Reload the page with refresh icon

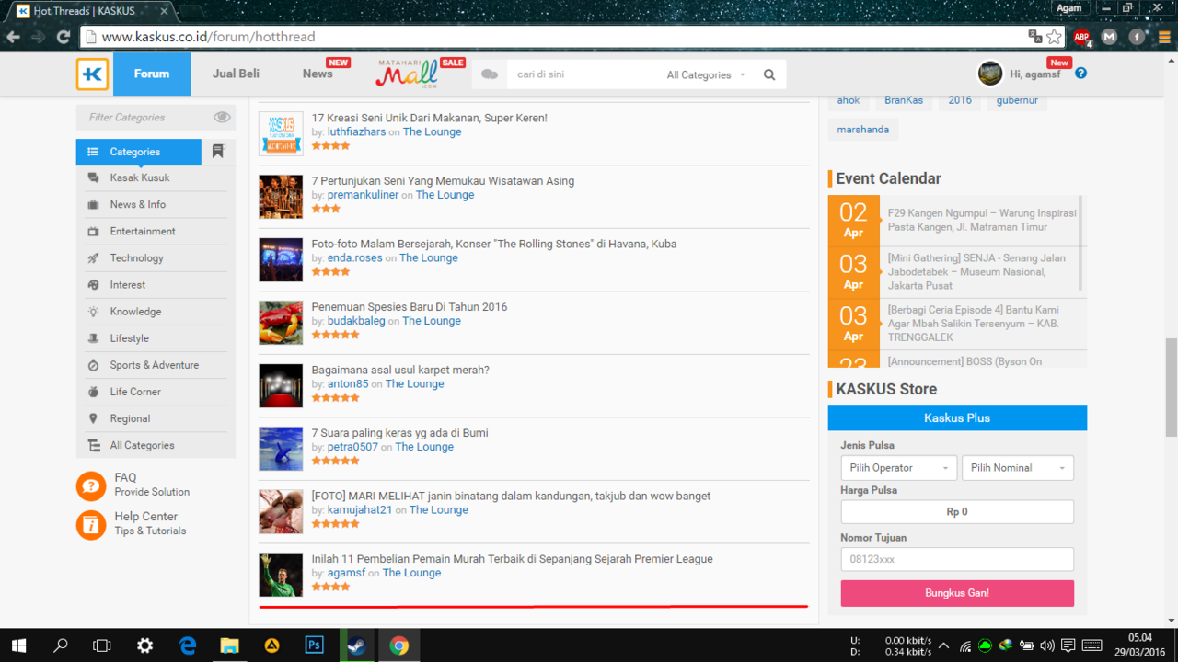tap(64, 37)
